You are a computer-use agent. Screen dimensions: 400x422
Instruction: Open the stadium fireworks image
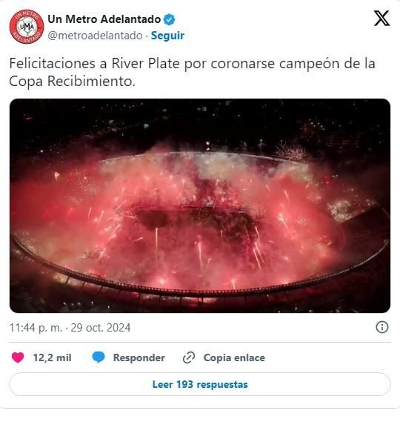pyautogui.click(x=200, y=205)
